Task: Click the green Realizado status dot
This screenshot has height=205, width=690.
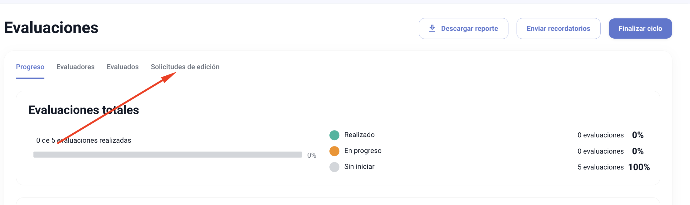Action: 334,135
